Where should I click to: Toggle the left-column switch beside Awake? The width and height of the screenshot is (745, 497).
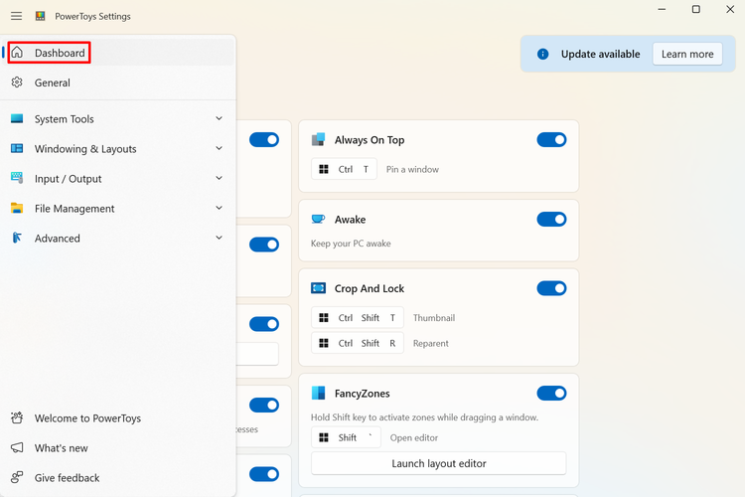pos(263,245)
